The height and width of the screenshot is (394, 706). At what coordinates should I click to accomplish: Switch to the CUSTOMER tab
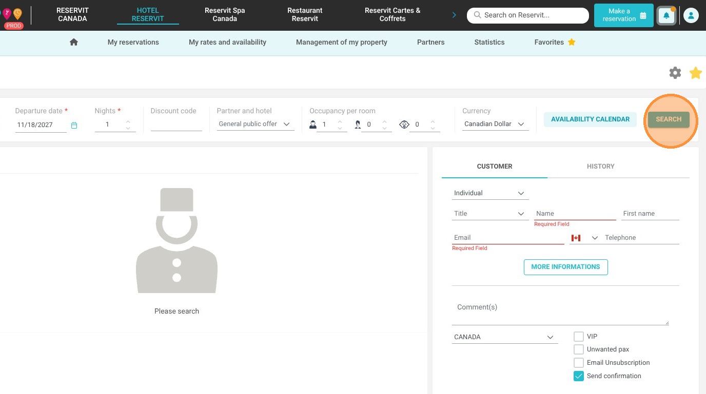pos(495,167)
